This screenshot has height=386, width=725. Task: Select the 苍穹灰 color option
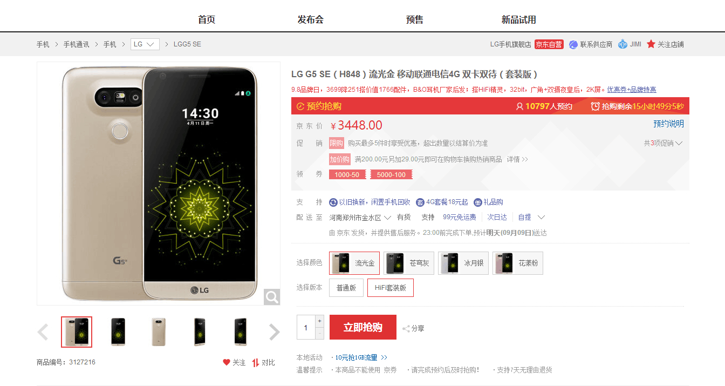[409, 263]
